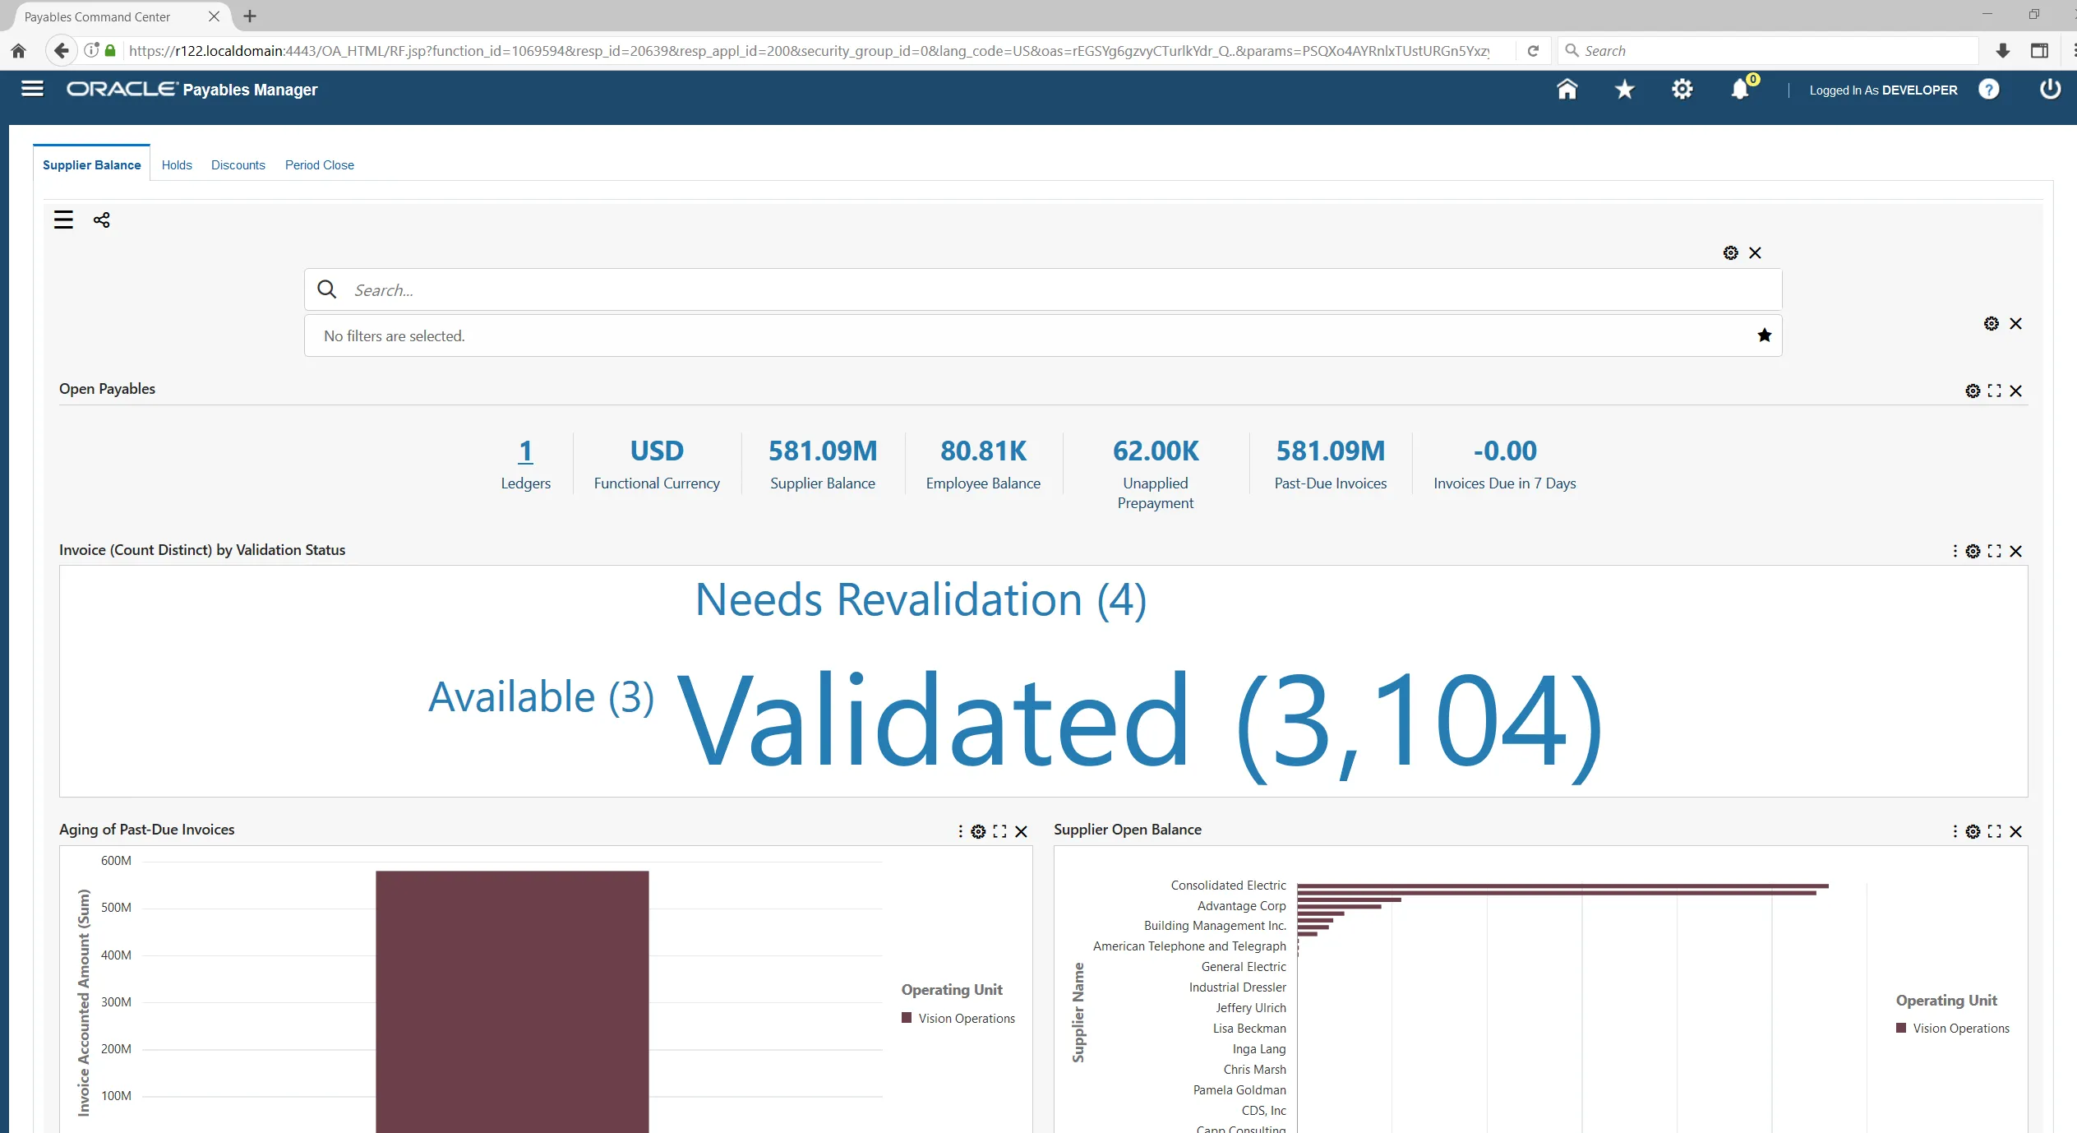
Task: Open Validation Status chart settings gear
Action: pyautogui.click(x=1972, y=551)
